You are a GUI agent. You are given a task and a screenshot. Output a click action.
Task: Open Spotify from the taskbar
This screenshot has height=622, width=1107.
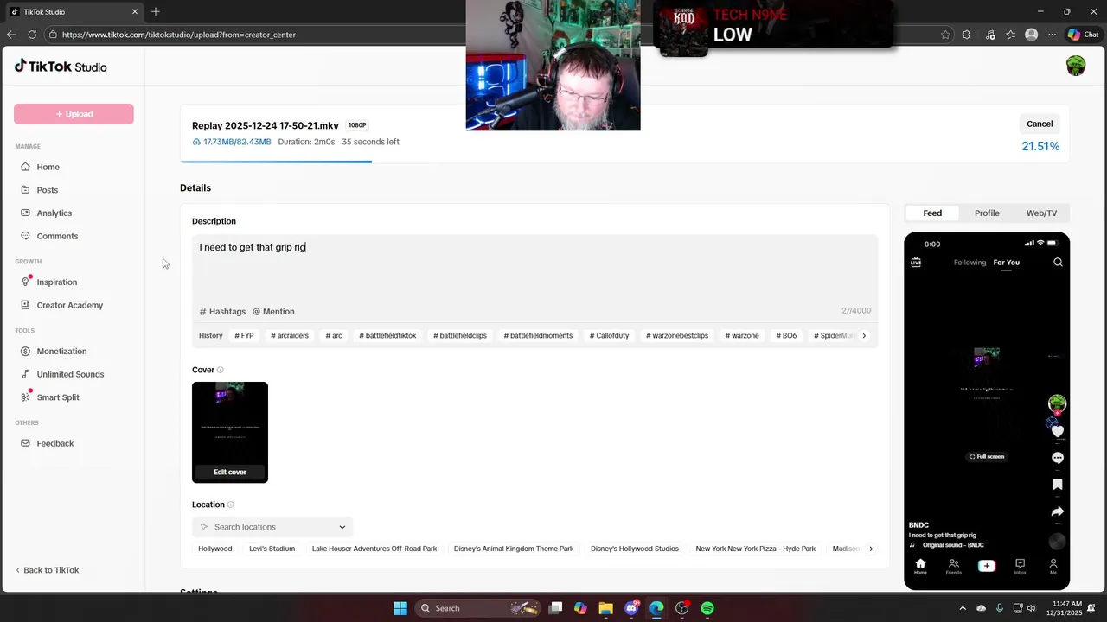click(x=707, y=608)
